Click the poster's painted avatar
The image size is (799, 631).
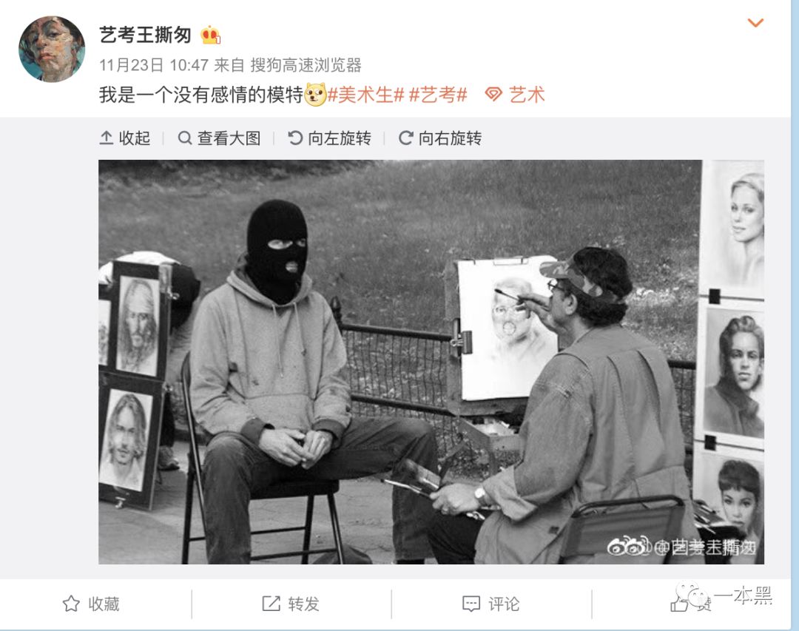pyautogui.click(x=52, y=49)
